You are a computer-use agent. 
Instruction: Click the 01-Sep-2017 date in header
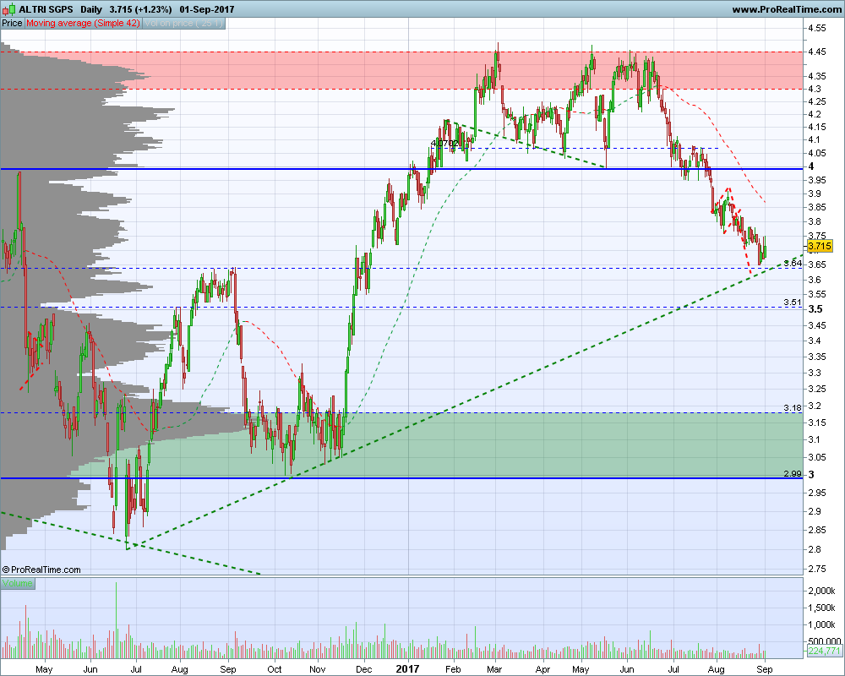(x=207, y=9)
